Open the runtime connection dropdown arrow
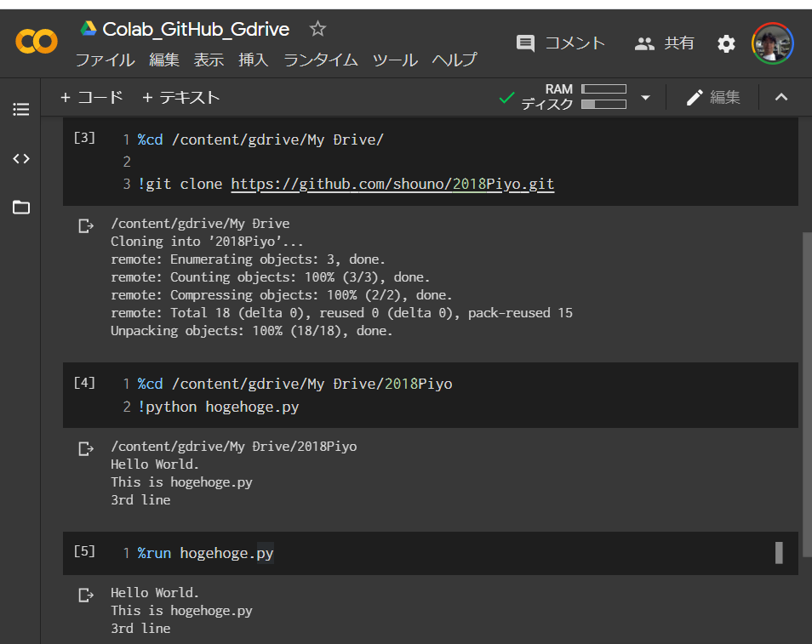Screen dimensions: 812x644 645,97
